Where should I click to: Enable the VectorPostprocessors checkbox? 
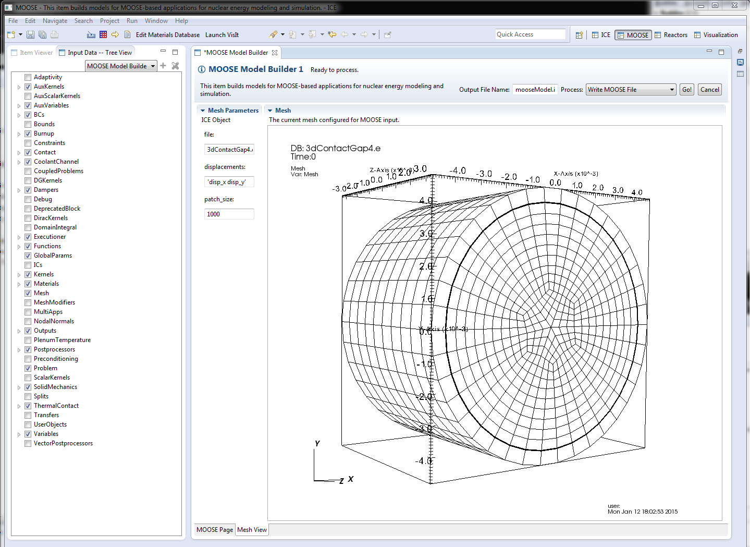click(28, 443)
